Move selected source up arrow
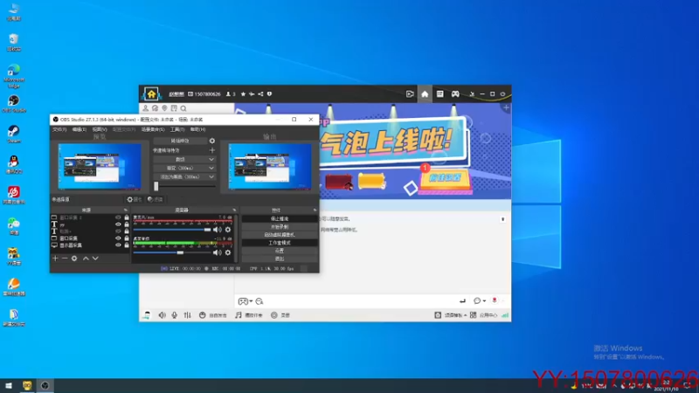This screenshot has width=699, height=393. point(86,258)
